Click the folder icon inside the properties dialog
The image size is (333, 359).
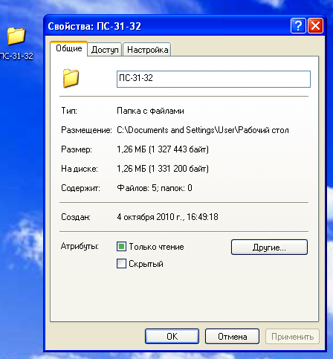[71, 78]
